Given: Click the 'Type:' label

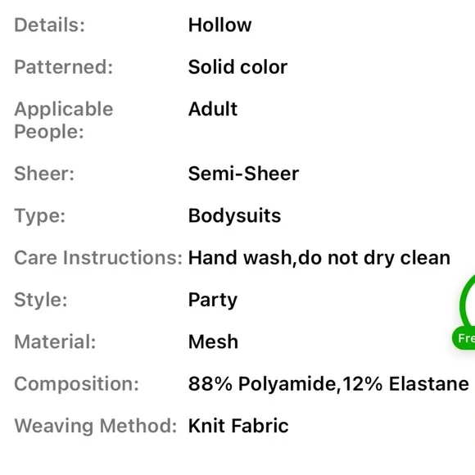Looking at the screenshot, I should tap(39, 216).
